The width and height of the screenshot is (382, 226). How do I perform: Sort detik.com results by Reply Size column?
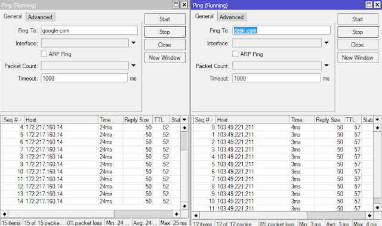tap(329, 120)
